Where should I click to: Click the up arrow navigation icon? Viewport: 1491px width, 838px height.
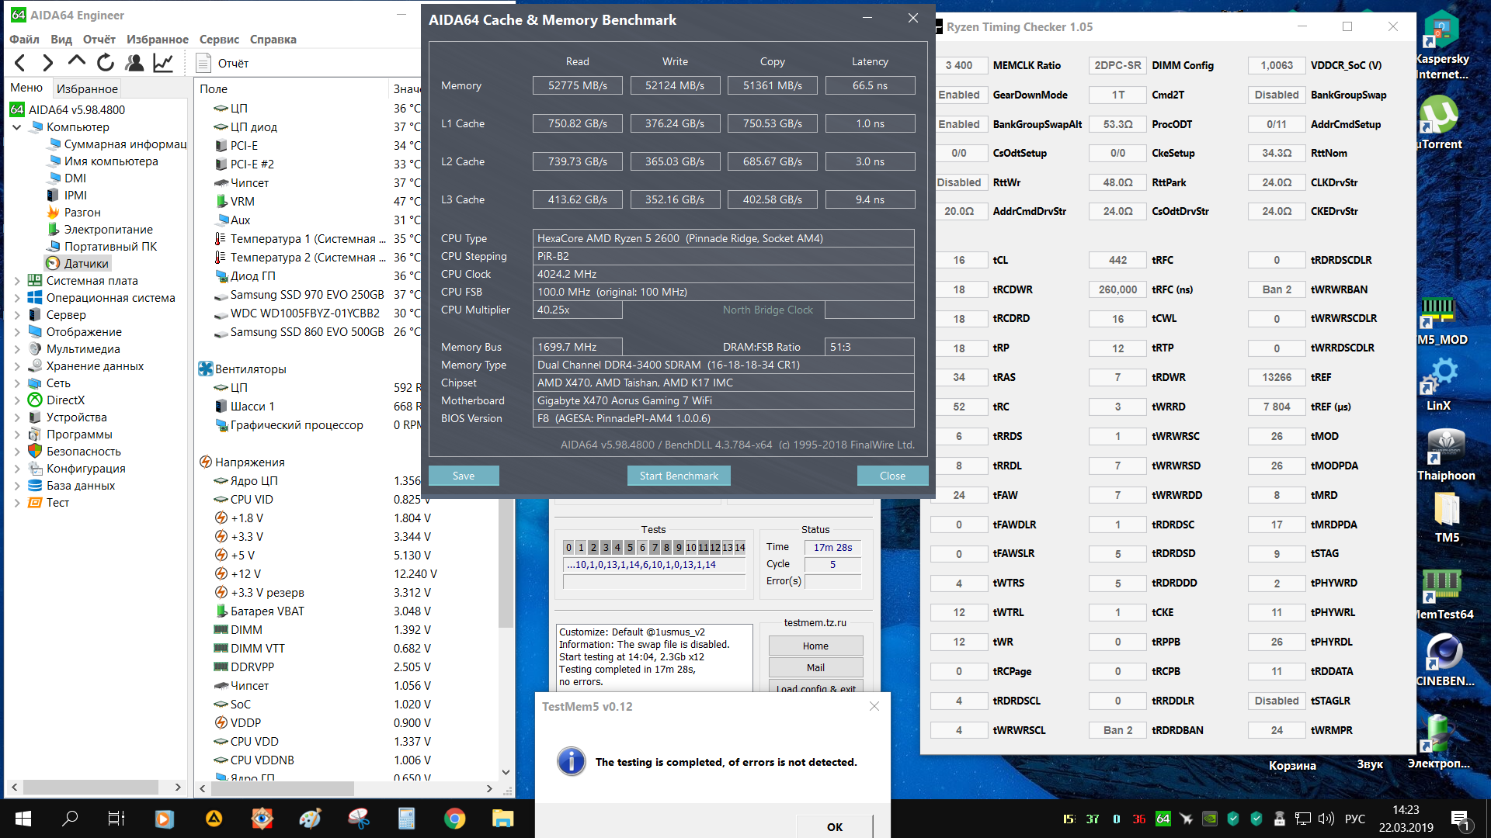pos(77,61)
